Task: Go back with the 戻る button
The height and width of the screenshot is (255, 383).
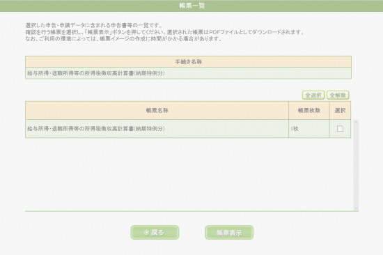Action: click(155, 232)
